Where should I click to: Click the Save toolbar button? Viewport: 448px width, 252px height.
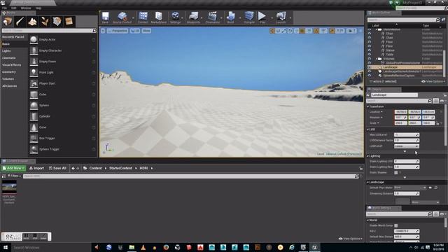pyautogui.click(x=105, y=17)
